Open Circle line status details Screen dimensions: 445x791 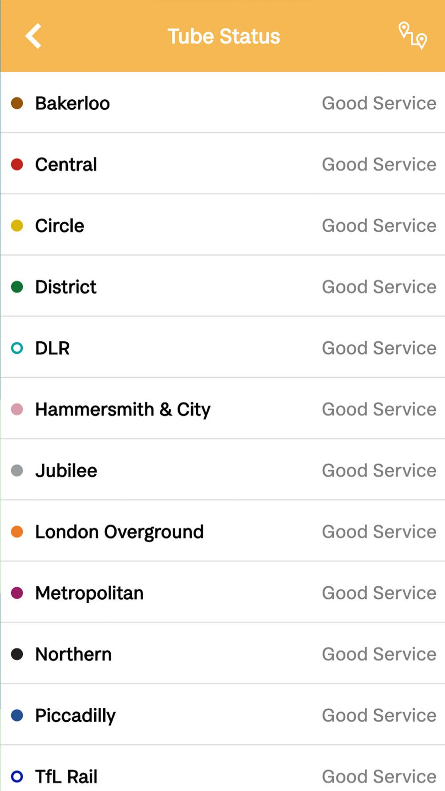pyautogui.click(x=222, y=225)
